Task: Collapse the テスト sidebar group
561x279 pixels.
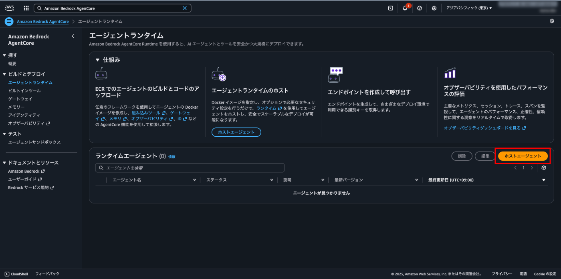Action: coord(4,134)
